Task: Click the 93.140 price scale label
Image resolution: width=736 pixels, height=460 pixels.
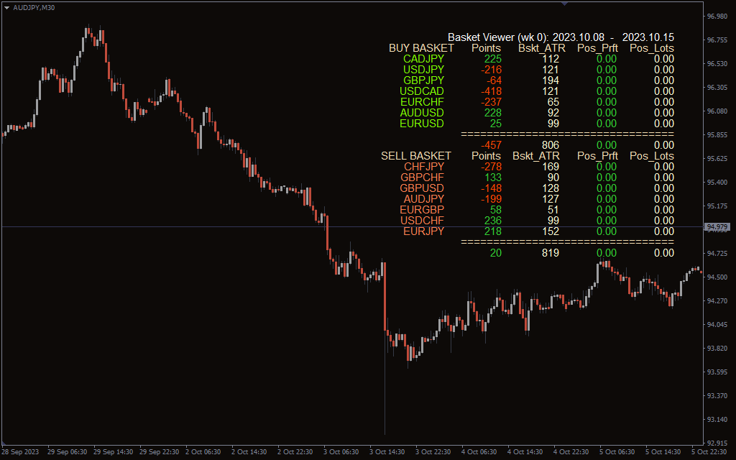Action: [716, 419]
